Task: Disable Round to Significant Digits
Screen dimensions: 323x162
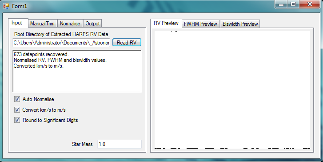Action: 17,120
